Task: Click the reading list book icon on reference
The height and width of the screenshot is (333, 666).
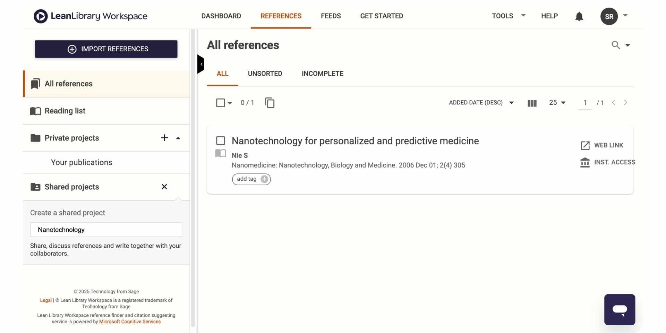Action: click(x=221, y=153)
